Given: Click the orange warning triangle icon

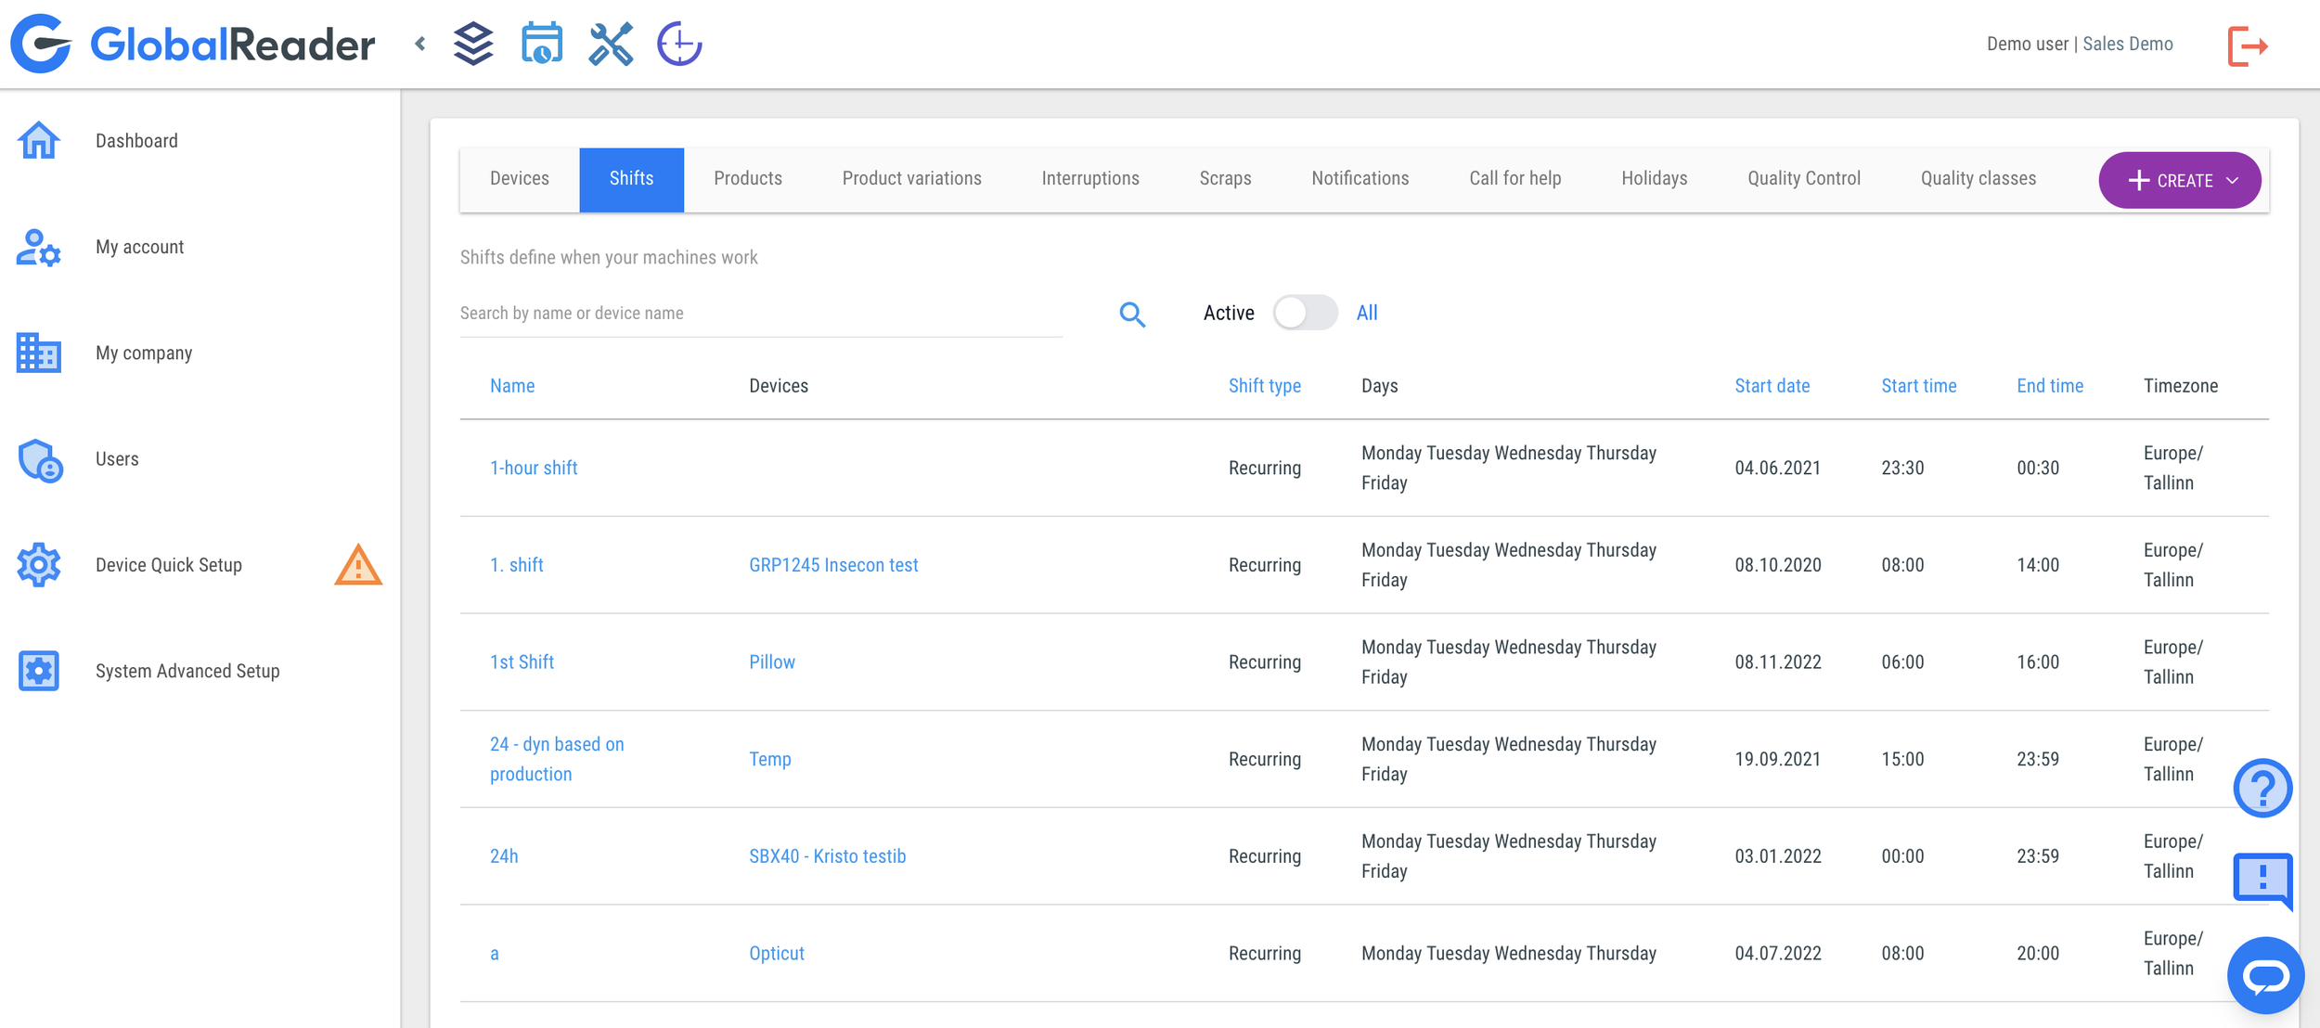Looking at the screenshot, I should 358,565.
